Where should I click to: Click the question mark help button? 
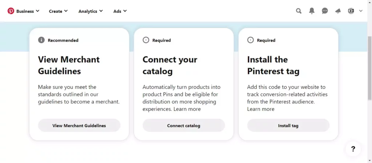click(x=353, y=149)
